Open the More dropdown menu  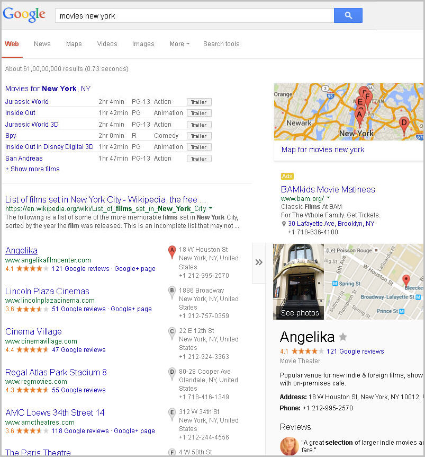179,44
